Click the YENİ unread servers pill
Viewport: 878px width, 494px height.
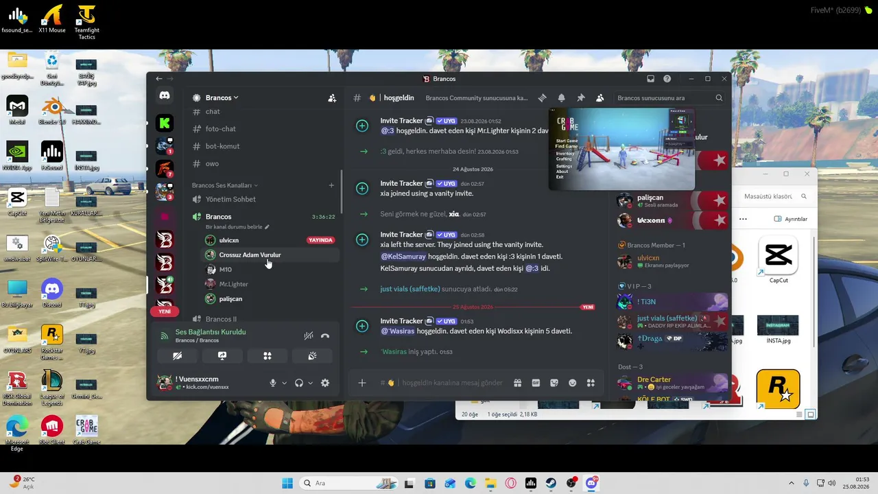165,311
